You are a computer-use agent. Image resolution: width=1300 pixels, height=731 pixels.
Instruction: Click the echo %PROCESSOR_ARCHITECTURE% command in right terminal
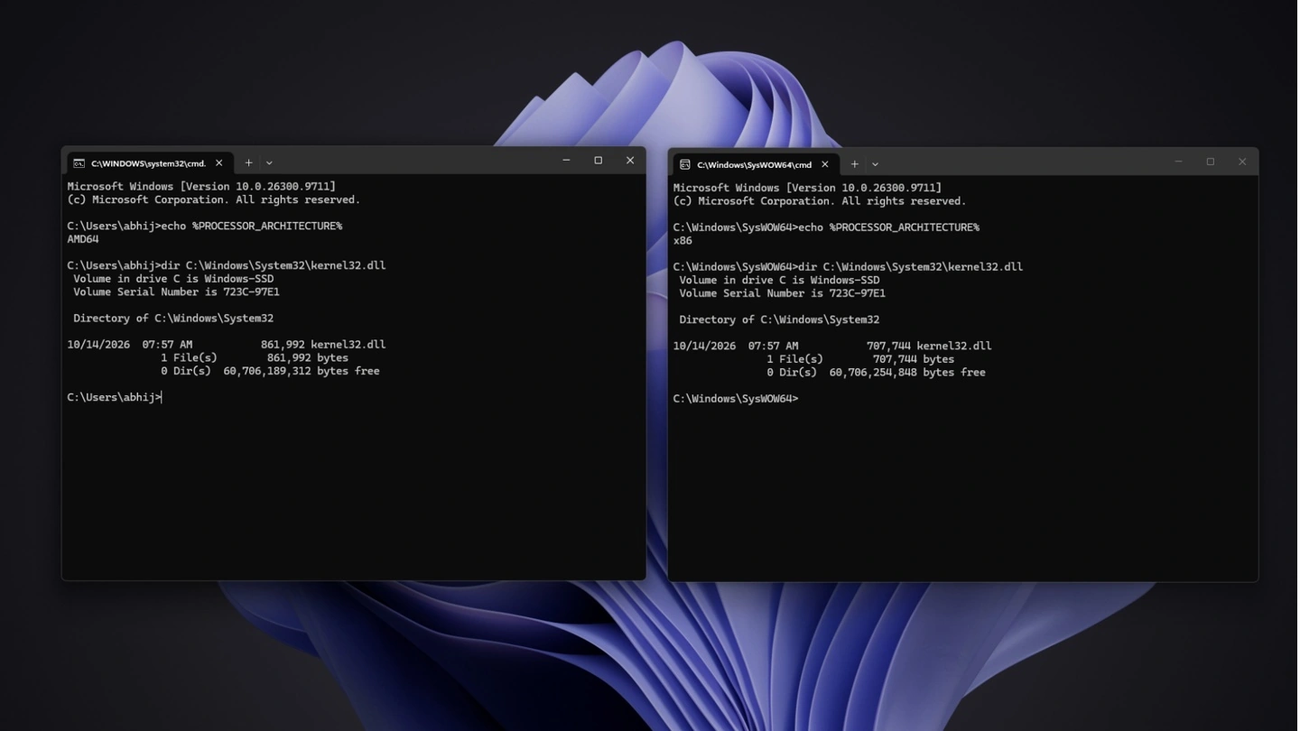888,227
